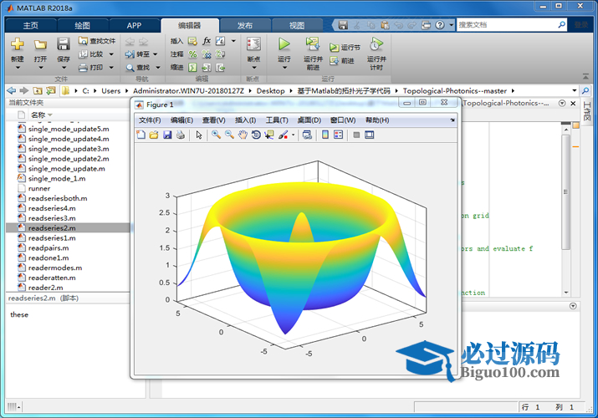Select readseries1.m in the file list
This screenshot has width=598, height=418.
52,238
